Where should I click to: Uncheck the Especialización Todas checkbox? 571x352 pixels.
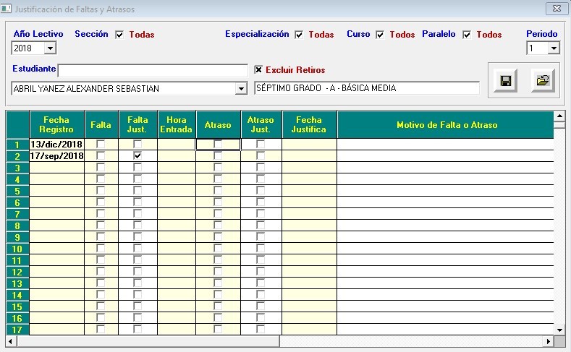click(x=299, y=35)
